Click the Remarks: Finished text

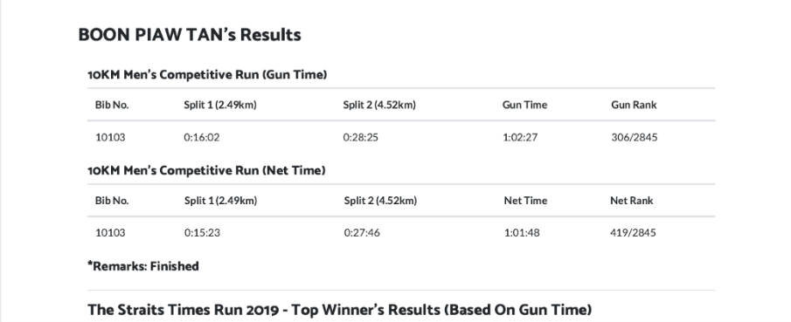[x=143, y=266]
